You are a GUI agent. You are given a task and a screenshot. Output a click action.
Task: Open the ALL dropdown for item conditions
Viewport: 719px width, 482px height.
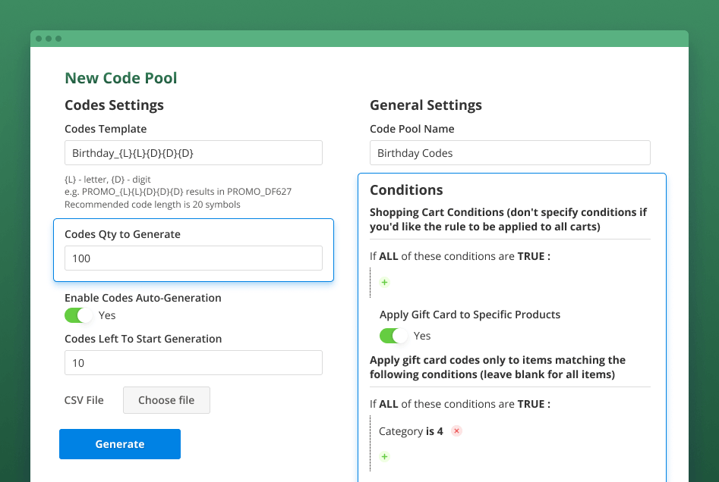tap(389, 403)
